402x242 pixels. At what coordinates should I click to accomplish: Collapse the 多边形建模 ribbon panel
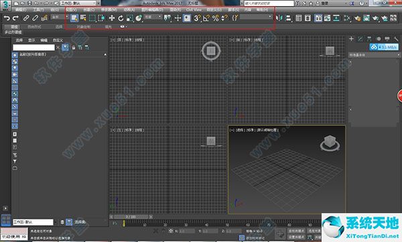(13, 32)
